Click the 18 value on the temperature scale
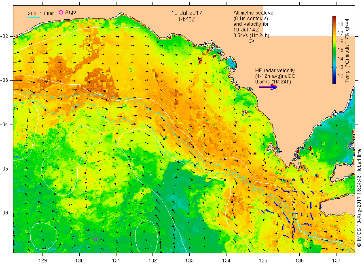 pyautogui.click(x=340, y=25)
